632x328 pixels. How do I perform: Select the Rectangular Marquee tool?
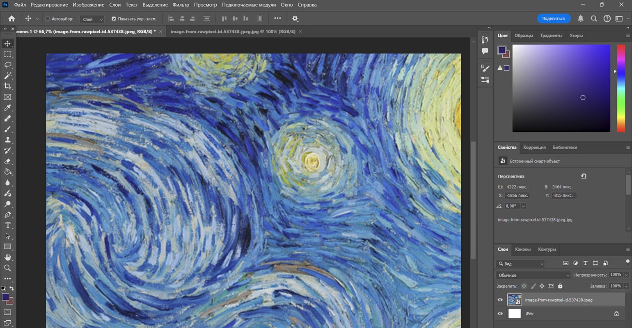(x=7, y=54)
